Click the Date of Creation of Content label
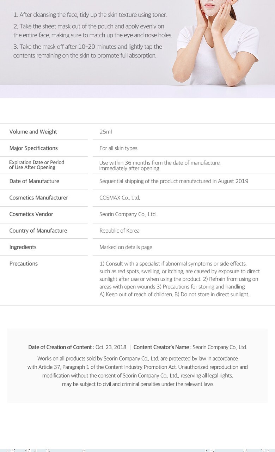 click(x=60, y=347)
